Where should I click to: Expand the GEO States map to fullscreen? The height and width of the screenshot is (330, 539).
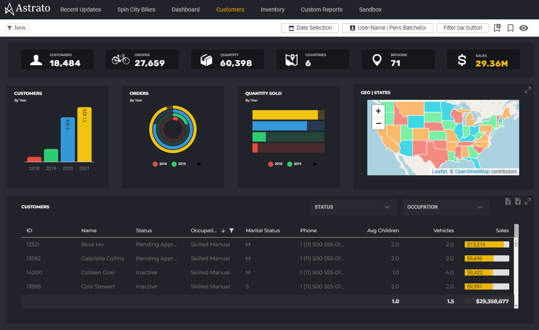tap(528, 90)
